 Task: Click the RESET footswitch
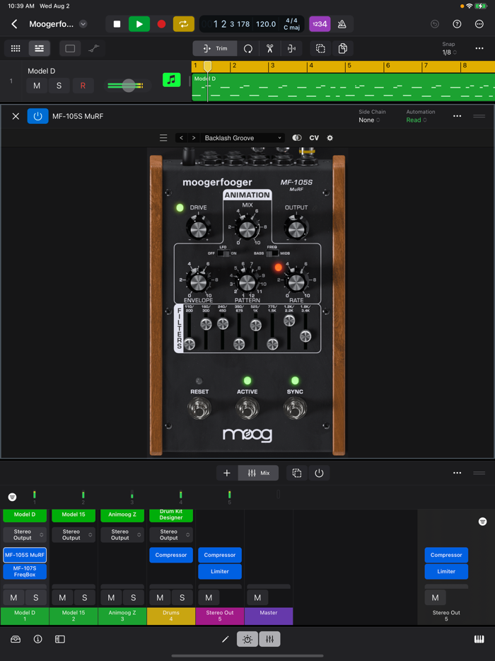tap(199, 408)
